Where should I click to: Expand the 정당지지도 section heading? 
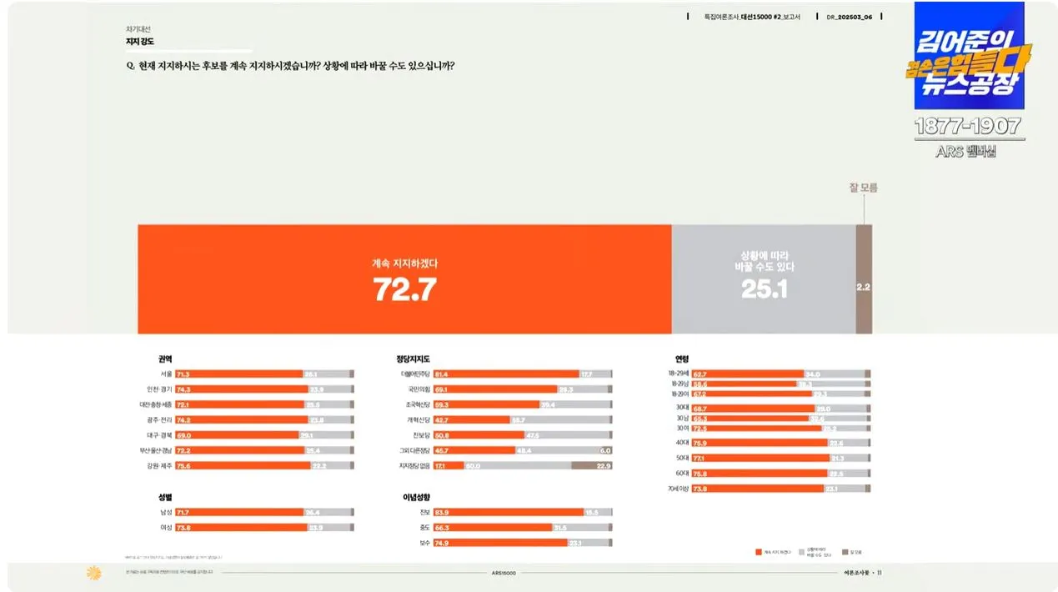pyautogui.click(x=413, y=357)
